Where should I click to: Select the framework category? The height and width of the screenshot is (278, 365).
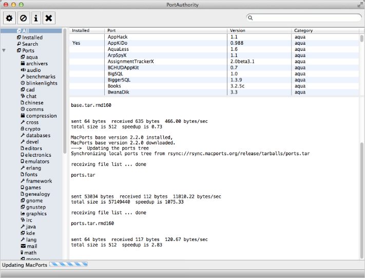(x=36, y=181)
